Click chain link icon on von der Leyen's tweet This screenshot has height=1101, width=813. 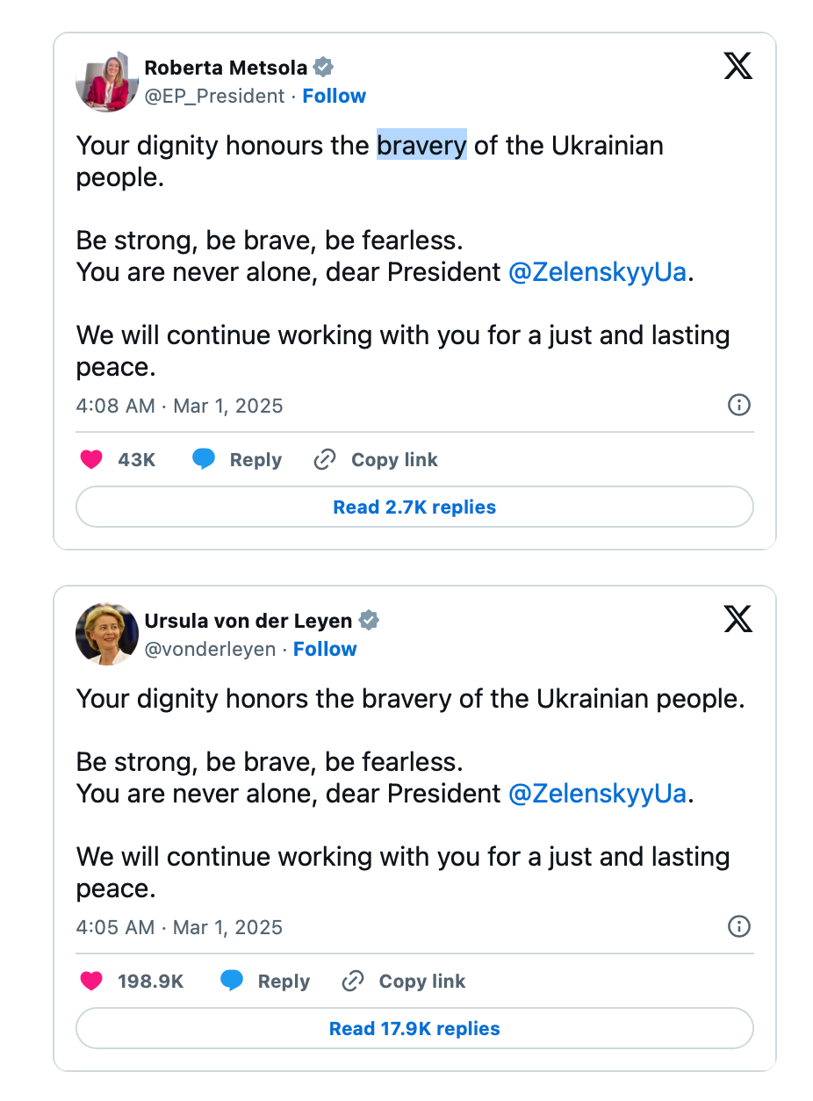(353, 981)
